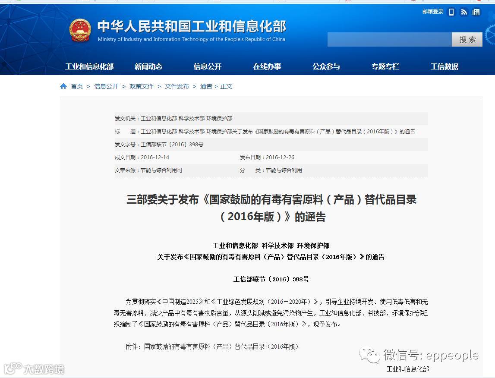The image size is (495, 378).
Task: Open the 工信数据 nav menu
Action: point(445,66)
